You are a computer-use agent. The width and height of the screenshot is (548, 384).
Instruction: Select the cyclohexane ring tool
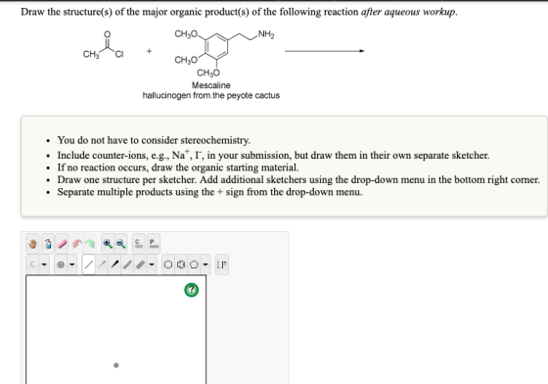[x=167, y=264]
